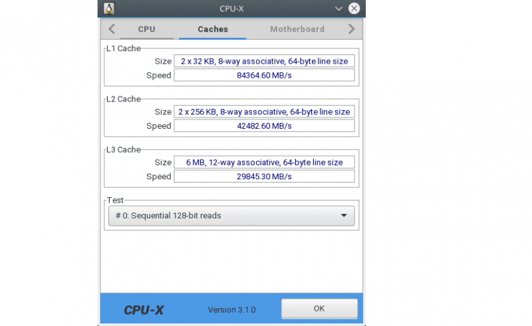Screen dimensions: 532x326
Task: Click the L3 speed value 29845.30 MB/s
Action: tap(264, 176)
